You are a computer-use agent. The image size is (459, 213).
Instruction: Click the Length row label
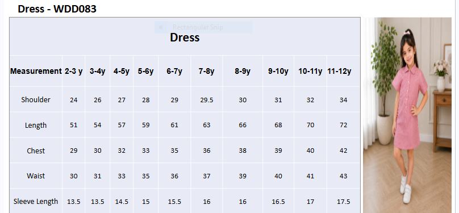36,125
